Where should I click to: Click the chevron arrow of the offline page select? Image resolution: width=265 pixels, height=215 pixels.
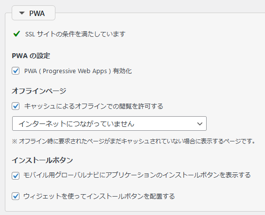(x=200, y=124)
